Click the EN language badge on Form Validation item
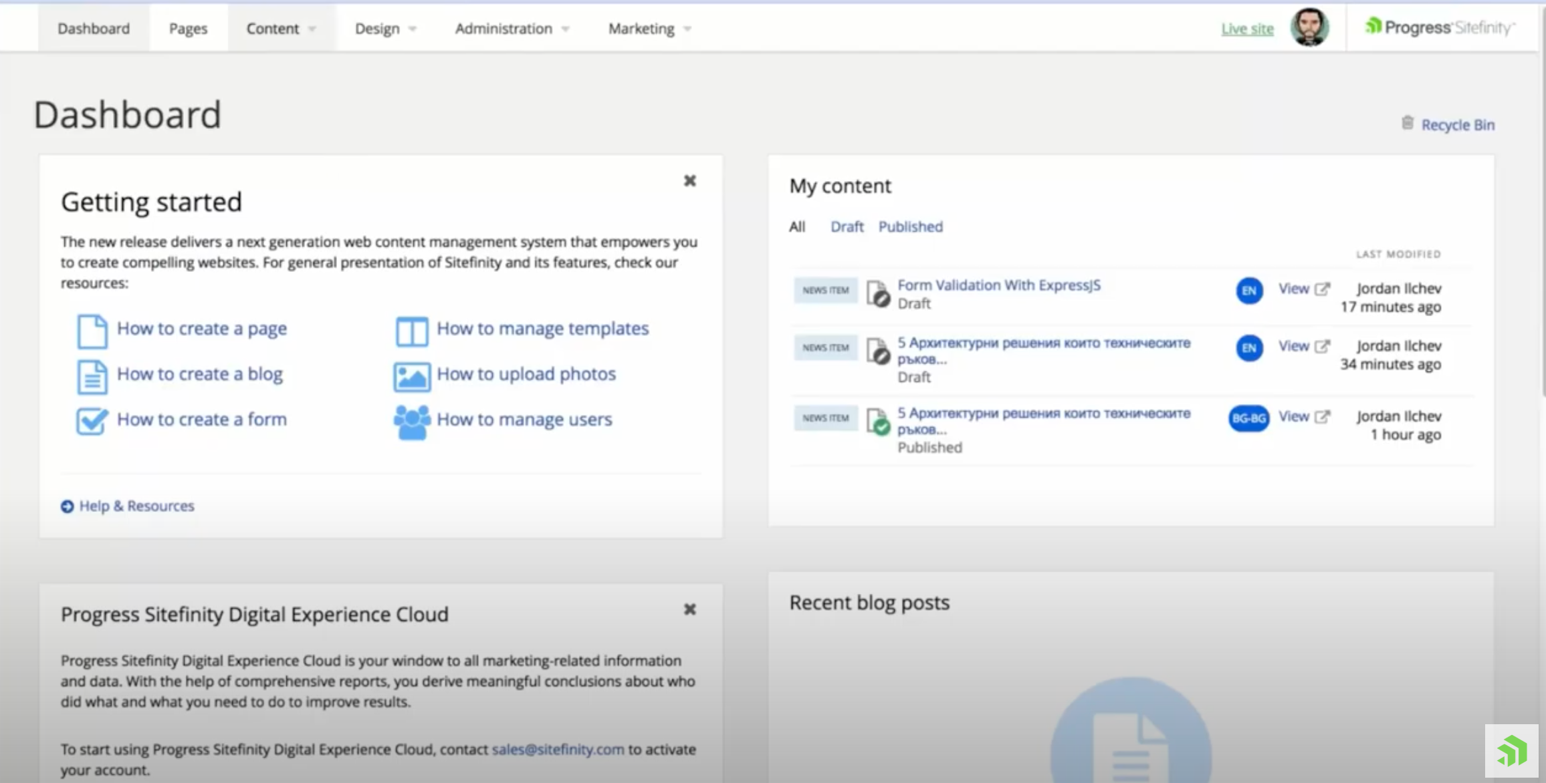1546x783 pixels. coord(1248,291)
